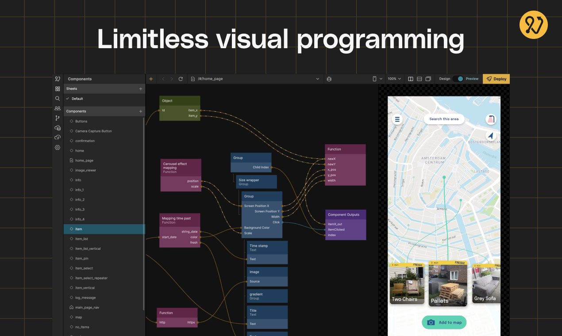The width and height of the screenshot is (562, 336).
Task: Select the gradient group node
Action: tap(267, 296)
